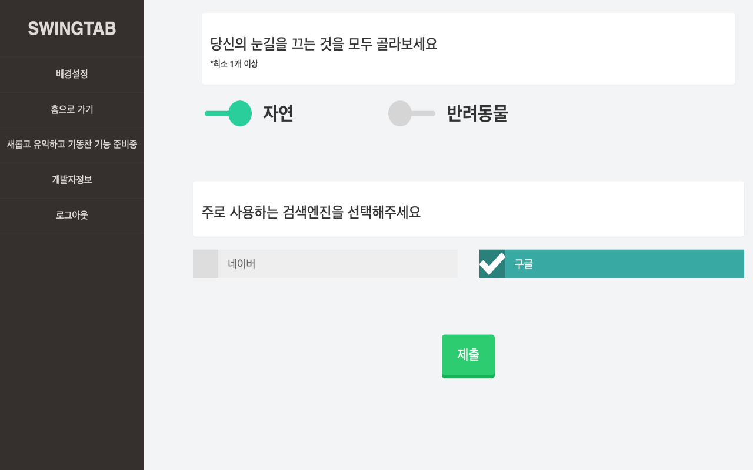753x470 pixels.
Task: Click the empty checkbox square next to 네이버
Action: click(x=205, y=264)
